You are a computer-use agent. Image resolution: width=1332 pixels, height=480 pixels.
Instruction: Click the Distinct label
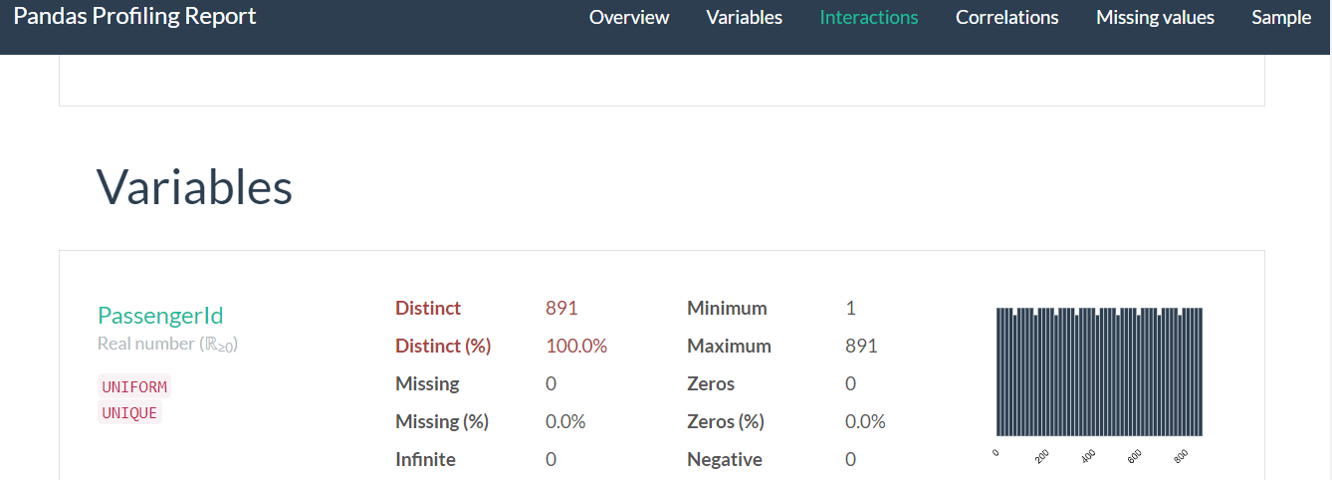point(428,308)
